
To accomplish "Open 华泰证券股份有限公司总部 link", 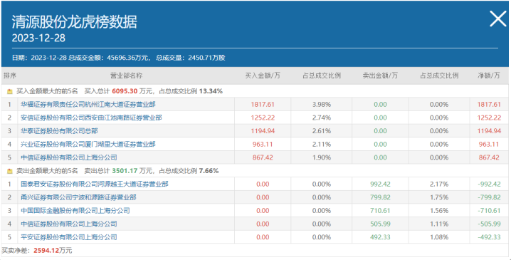I will click(x=59, y=131).
